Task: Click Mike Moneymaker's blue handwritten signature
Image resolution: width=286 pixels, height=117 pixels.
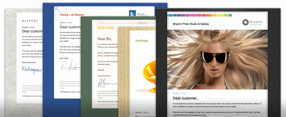Action: 32,70
